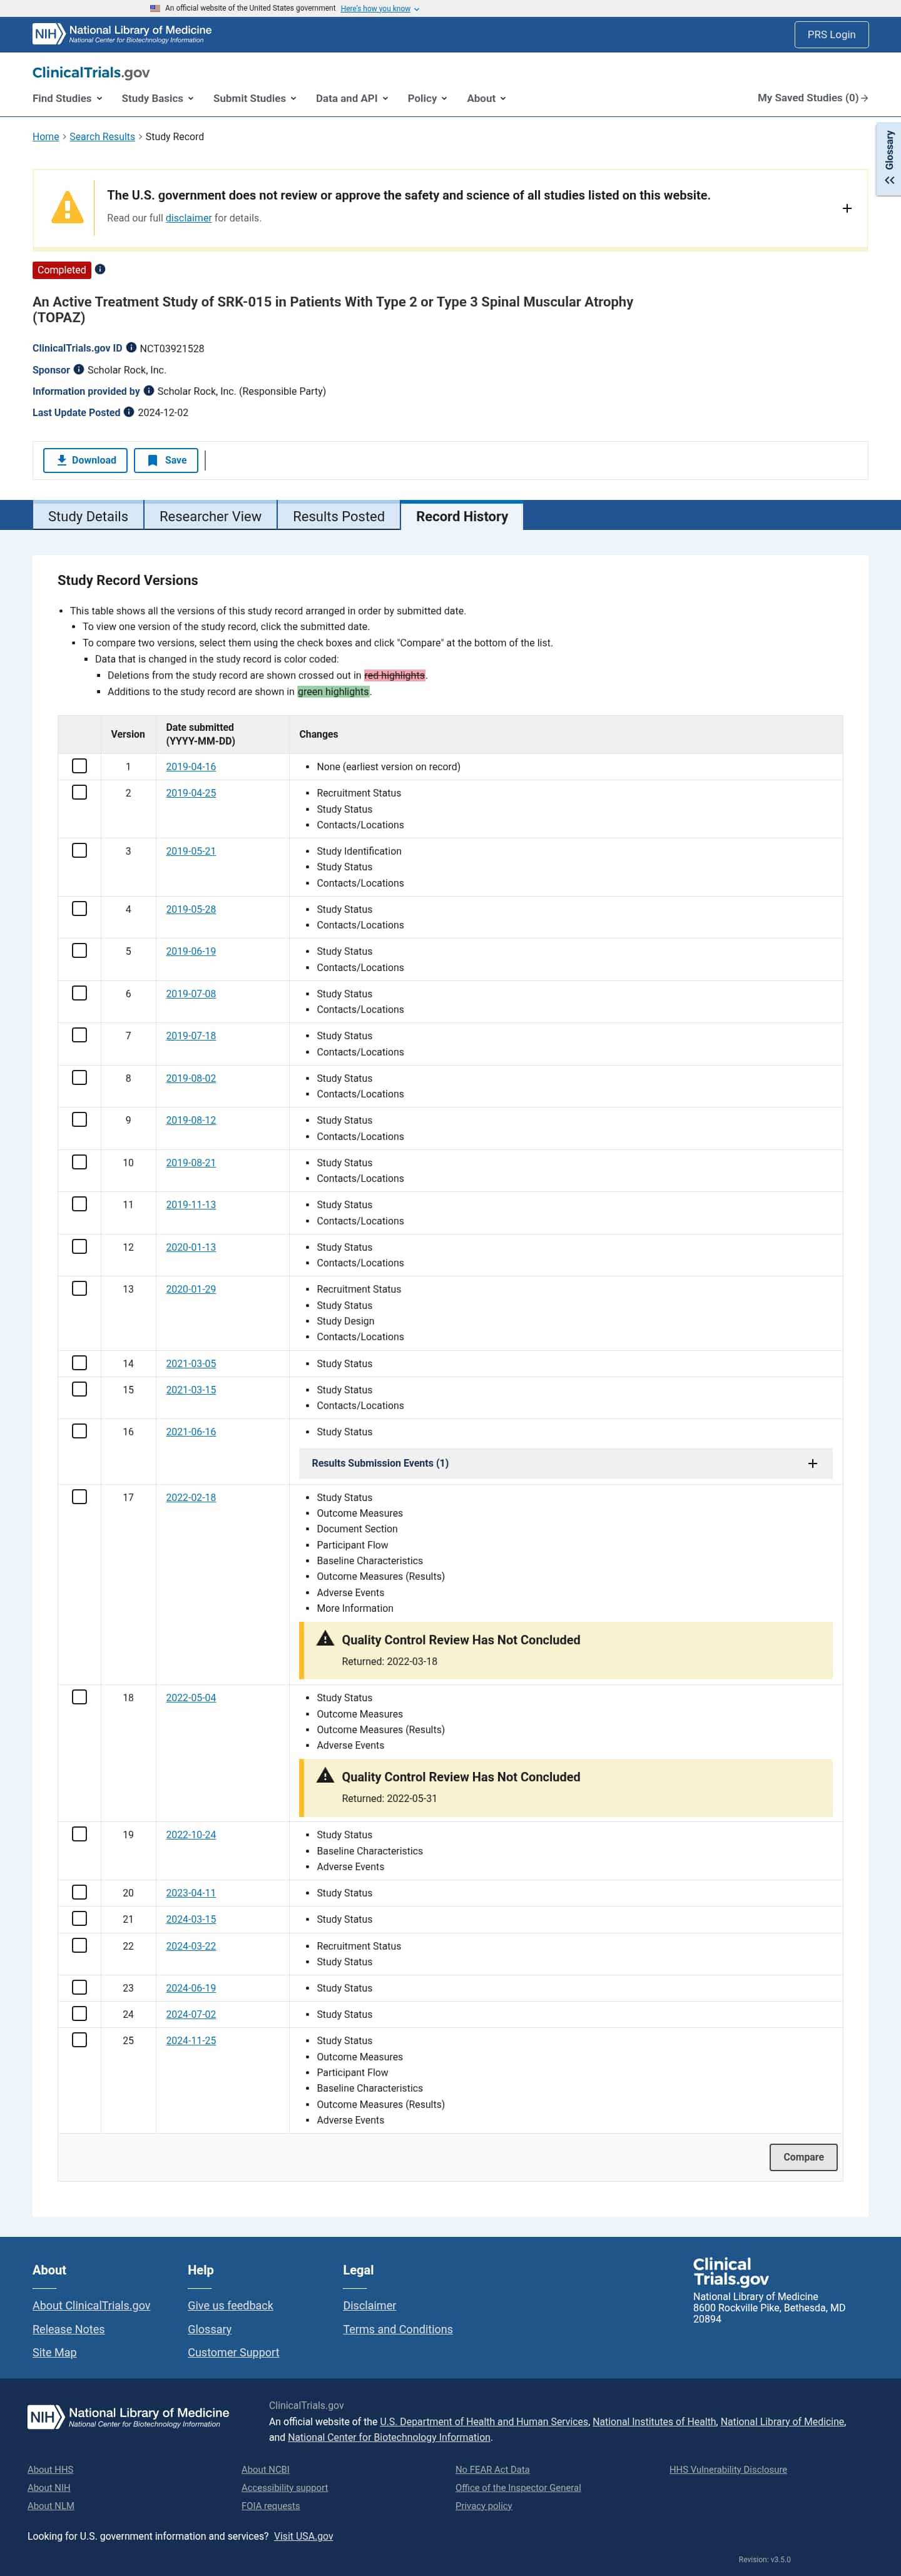Visit USA.gov link at page bottom

[x=303, y=2536]
